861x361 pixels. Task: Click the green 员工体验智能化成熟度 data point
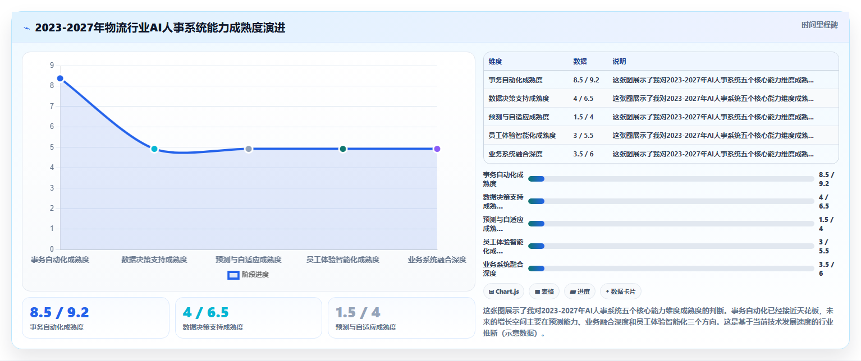pos(343,149)
